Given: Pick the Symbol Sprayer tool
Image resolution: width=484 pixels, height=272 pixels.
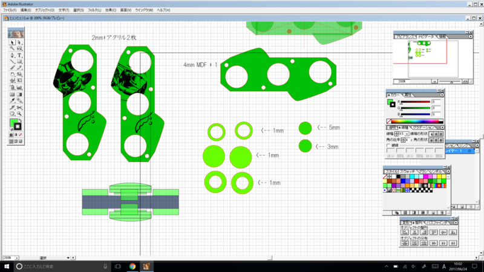Looking at the screenshot, I should pyautogui.click(x=12, y=88).
